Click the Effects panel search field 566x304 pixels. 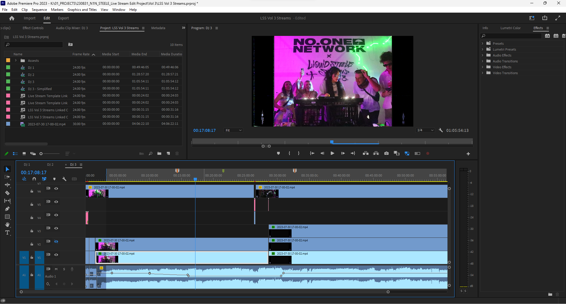pyautogui.click(x=511, y=36)
